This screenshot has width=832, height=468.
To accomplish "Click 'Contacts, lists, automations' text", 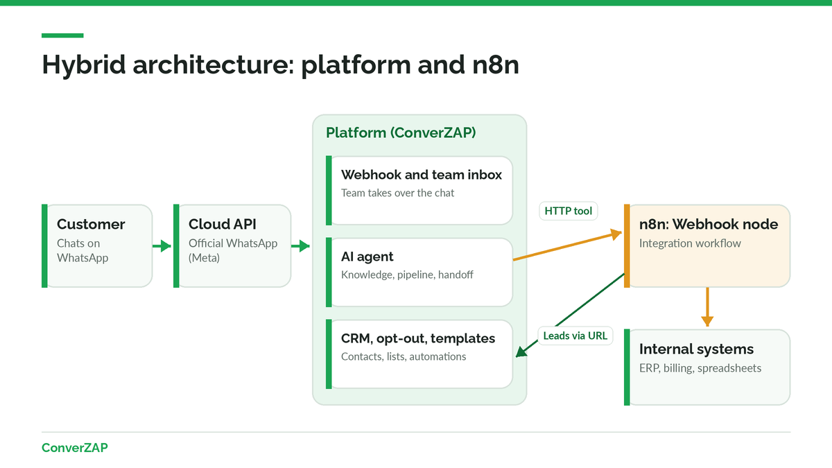I will [404, 356].
